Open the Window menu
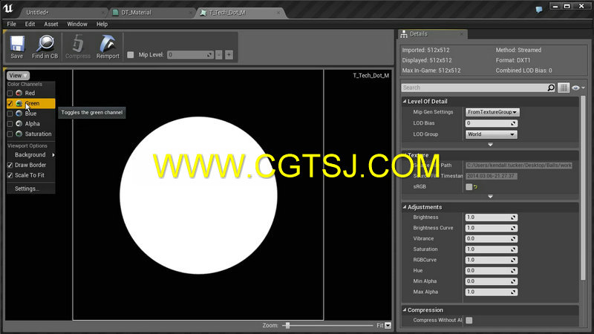The image size is (594, 334). coord(77,24)
